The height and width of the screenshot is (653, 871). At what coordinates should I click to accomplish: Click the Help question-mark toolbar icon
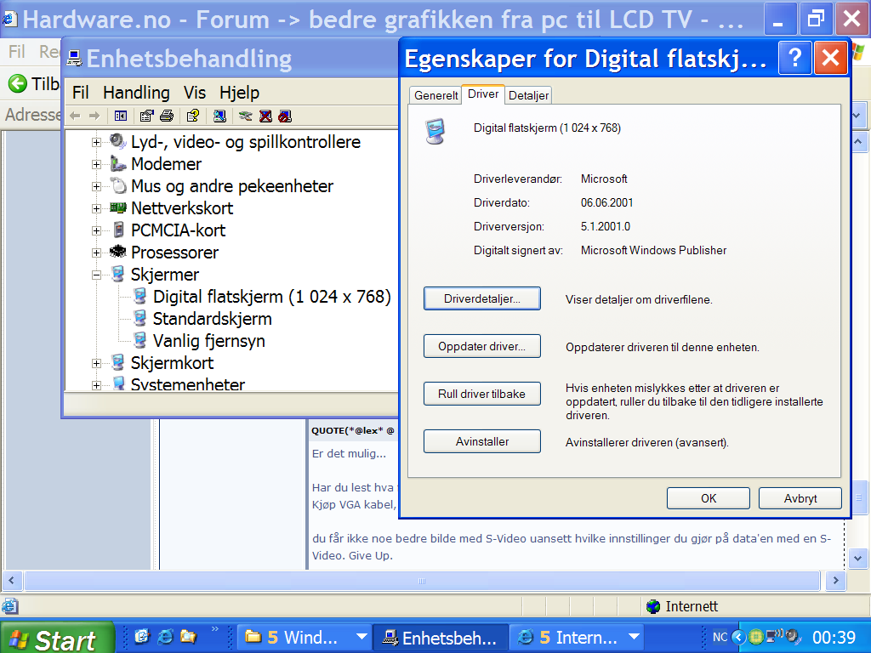[193, 116]
